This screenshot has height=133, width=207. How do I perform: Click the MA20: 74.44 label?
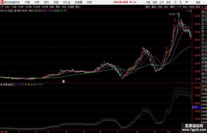pos(48,11)
